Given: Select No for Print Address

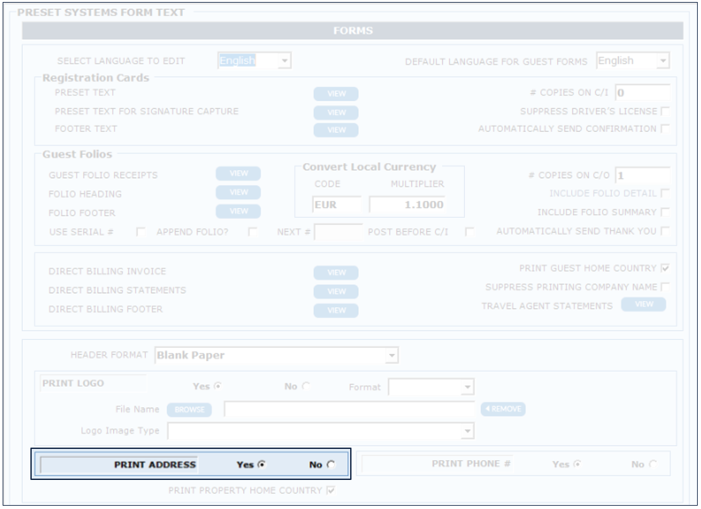Looking at the screenshot, I should [x=330, y=465].
